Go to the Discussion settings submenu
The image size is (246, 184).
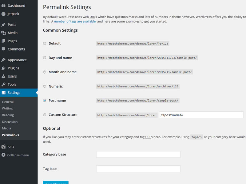(10, 122)
